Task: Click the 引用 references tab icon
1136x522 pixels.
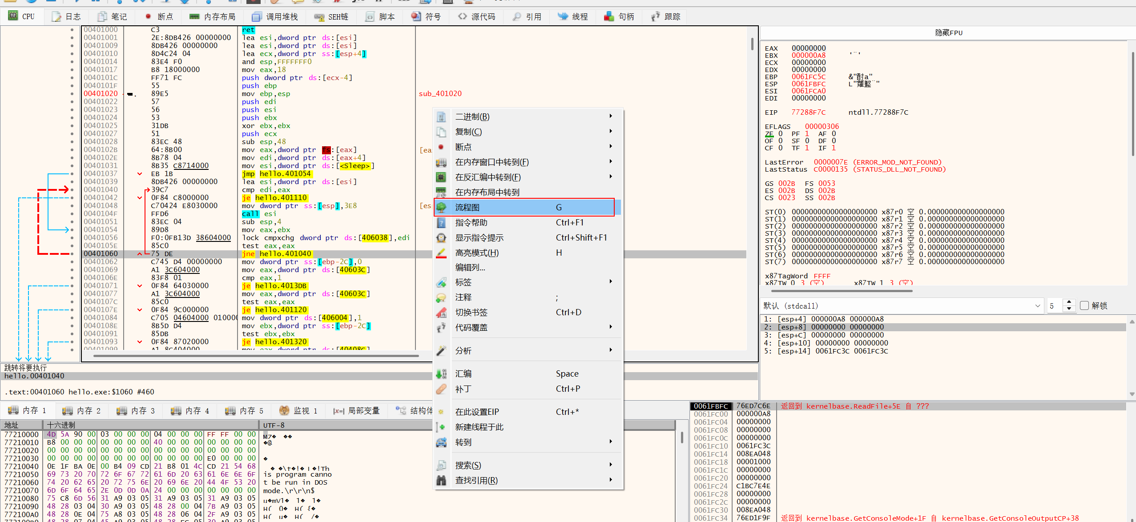Action: pyautogui.click(x=516, y=17)
